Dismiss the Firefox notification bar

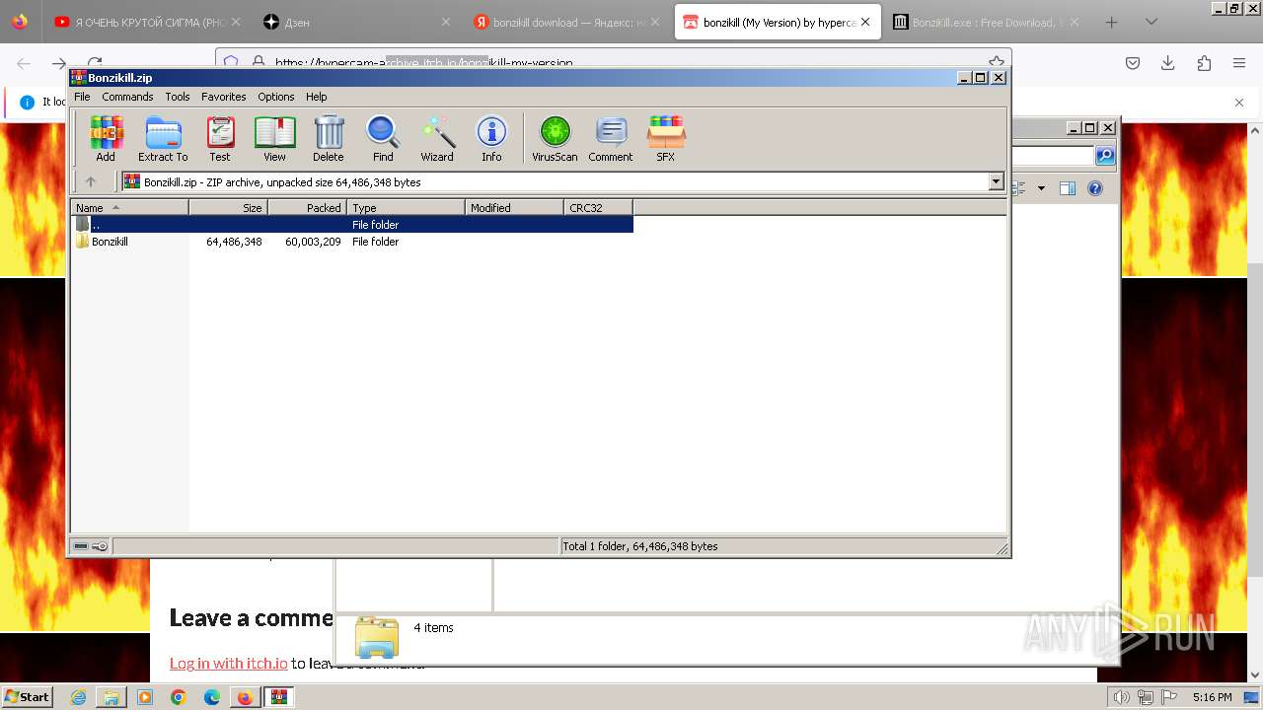1239,103
